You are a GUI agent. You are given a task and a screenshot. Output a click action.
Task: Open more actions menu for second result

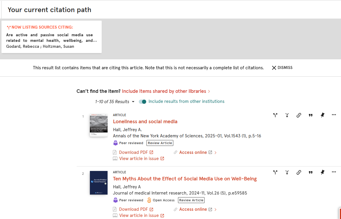click(334, 172)
